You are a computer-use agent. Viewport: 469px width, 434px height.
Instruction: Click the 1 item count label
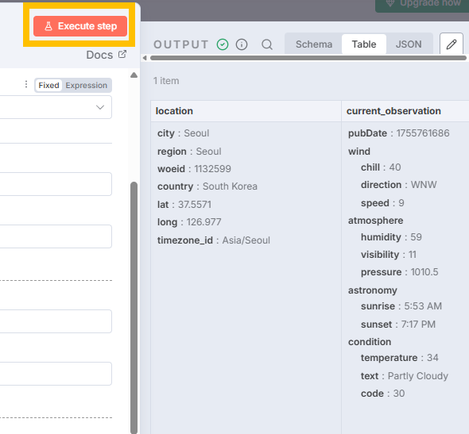coord(166,81)
